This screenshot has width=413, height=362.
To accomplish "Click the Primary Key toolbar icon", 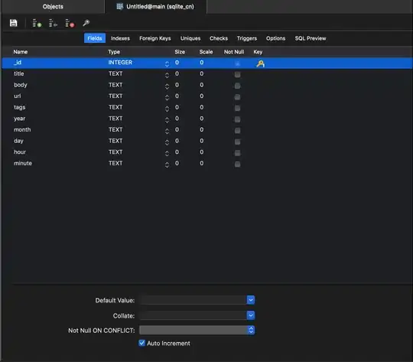I will click(86, 23).
